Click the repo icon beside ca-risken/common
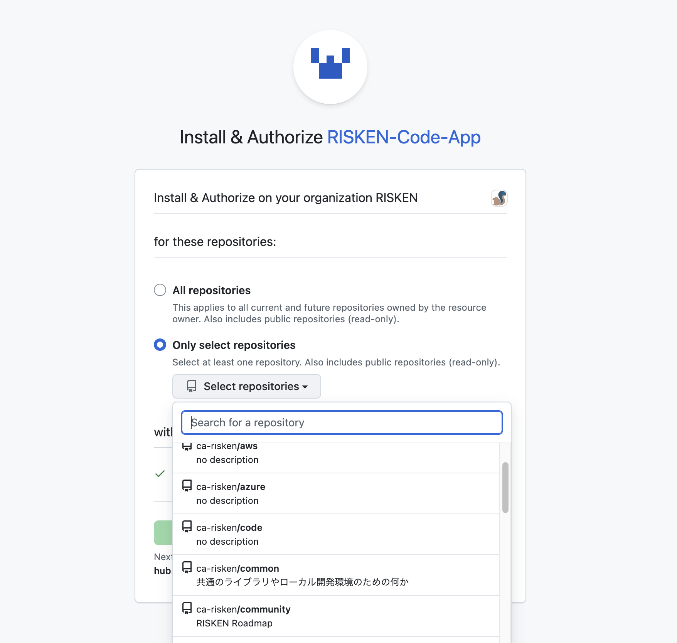The height and width of the screenshot is (643, 677). click(187, 567)
